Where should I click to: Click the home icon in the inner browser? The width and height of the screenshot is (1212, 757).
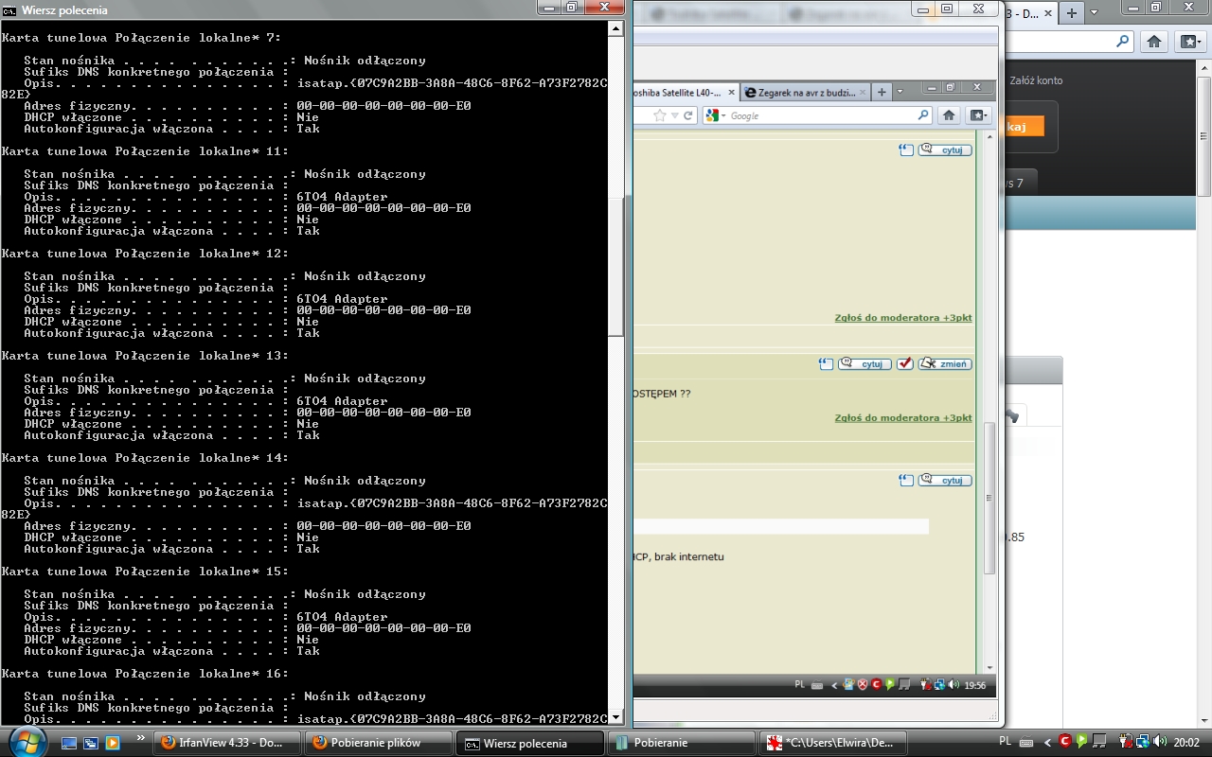point(949,115)
